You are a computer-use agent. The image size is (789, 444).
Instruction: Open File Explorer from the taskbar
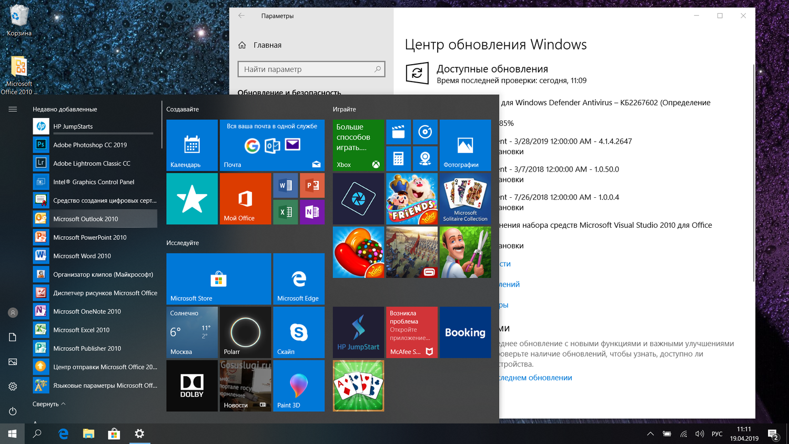coord(88,434)
